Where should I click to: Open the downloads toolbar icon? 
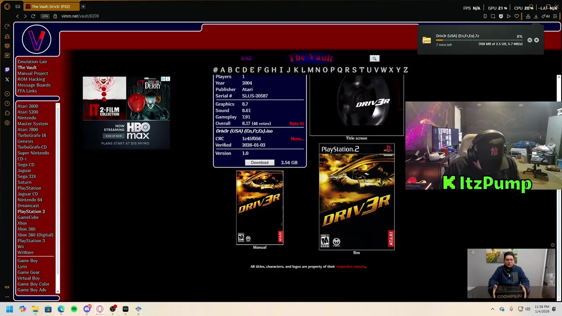(x=536, y=16)
